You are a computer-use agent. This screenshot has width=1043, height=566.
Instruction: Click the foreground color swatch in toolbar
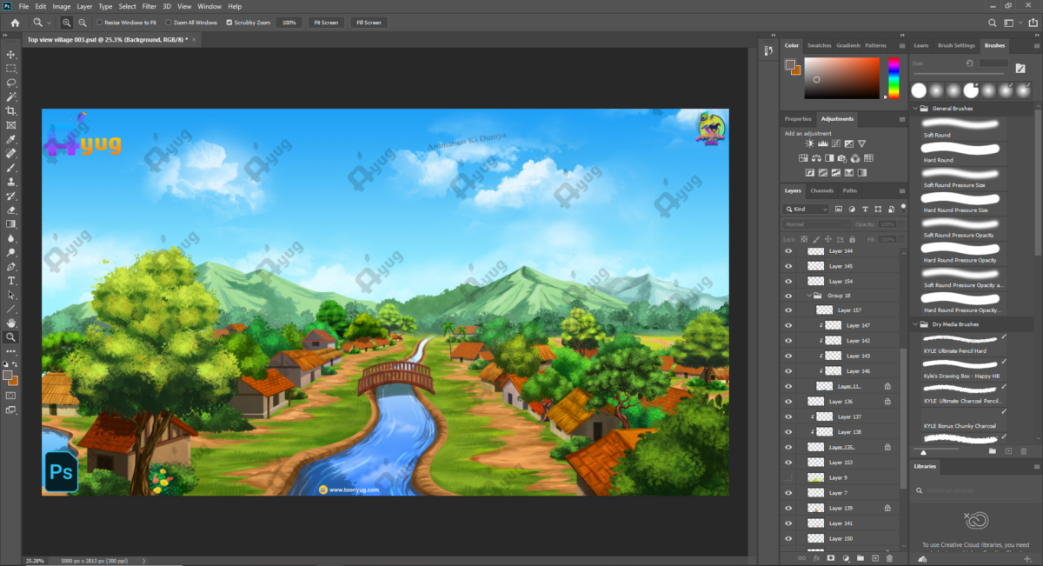pos(8,375)
